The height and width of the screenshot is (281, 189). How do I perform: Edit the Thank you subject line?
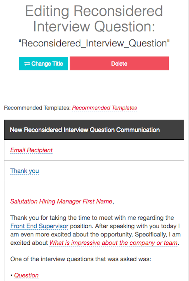click(25, 171)
